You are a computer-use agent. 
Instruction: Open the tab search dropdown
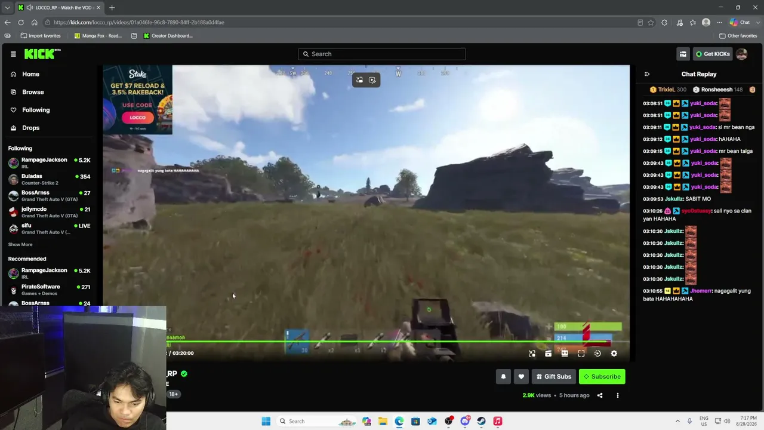point(7,8)
